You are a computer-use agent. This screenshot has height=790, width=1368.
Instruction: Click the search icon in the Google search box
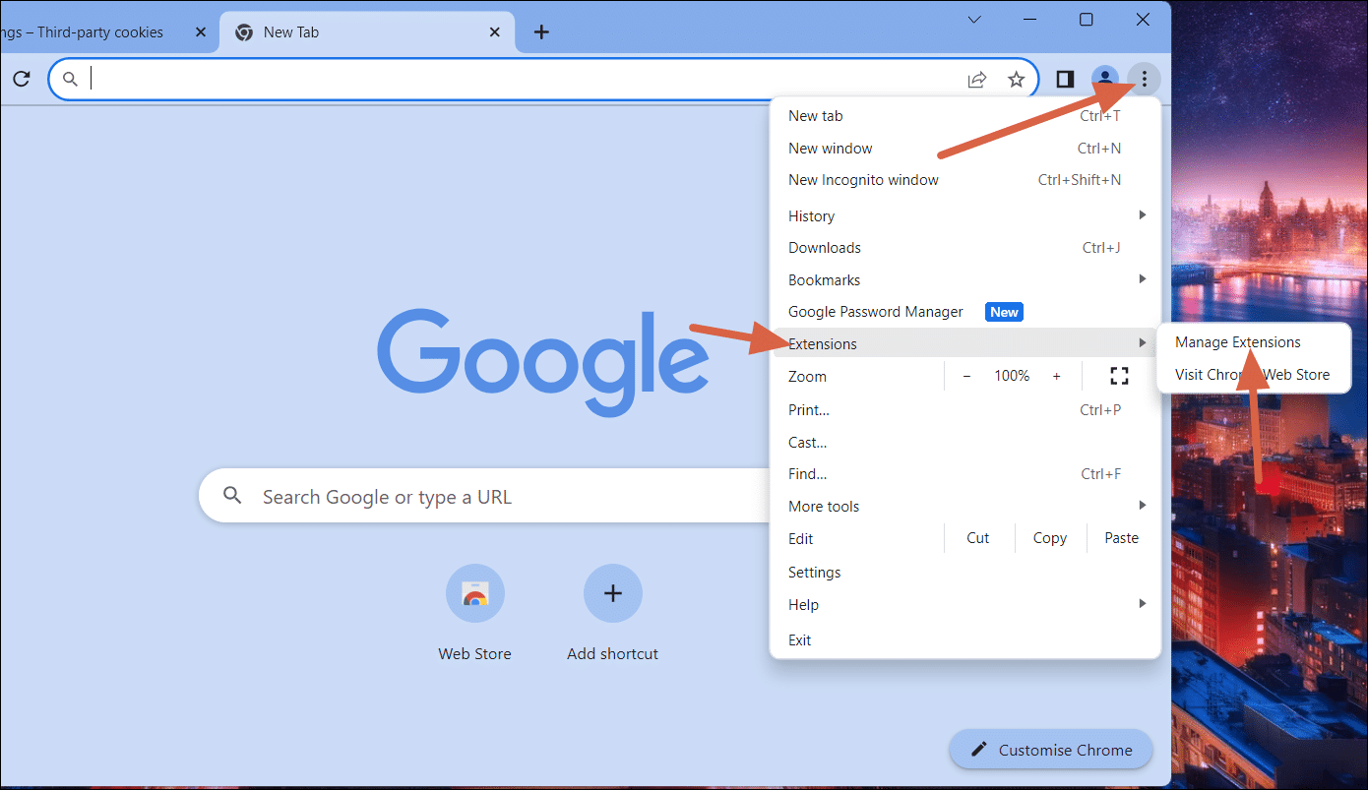tap(231, 496)
